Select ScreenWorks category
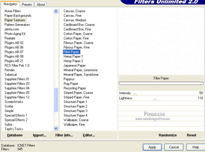The height and width of the screenshot is (152, 205). 14,102
